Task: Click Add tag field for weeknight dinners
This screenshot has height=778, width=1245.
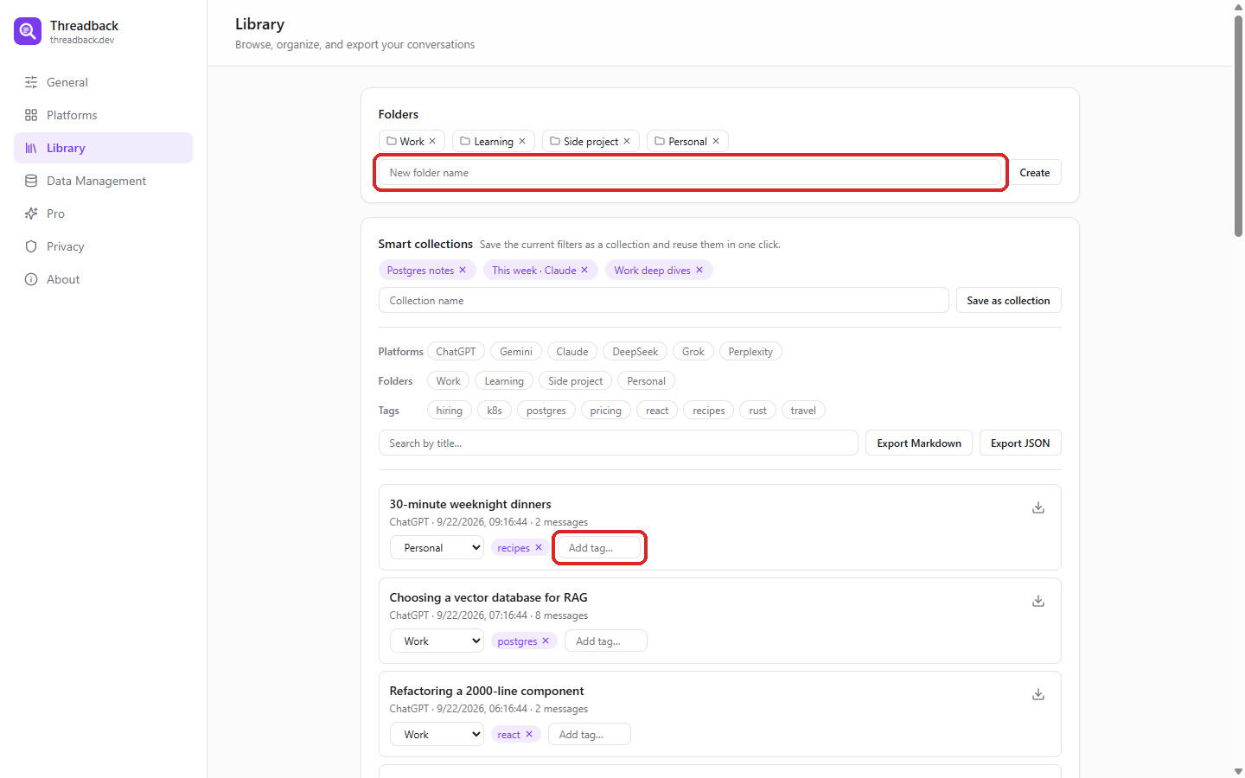Action: coord(599,547)
